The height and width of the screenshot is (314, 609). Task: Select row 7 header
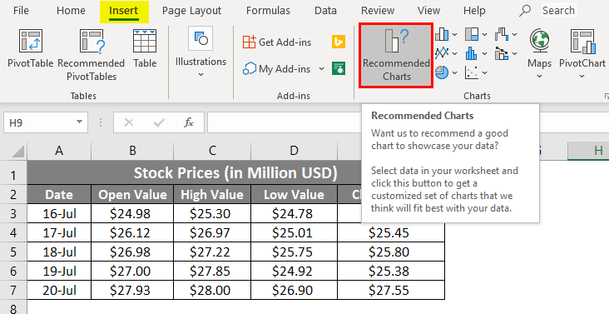pyautogui.click(x=13, y=291)
